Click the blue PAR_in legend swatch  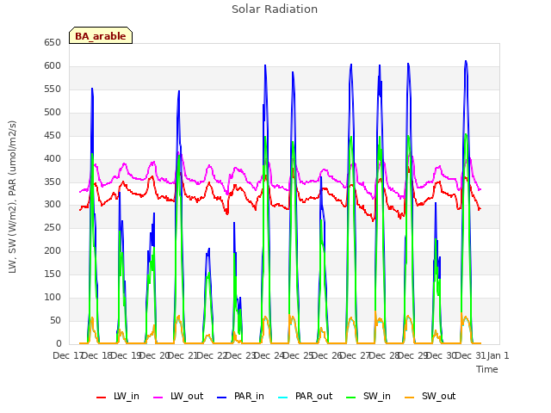(x=222, y=398)
